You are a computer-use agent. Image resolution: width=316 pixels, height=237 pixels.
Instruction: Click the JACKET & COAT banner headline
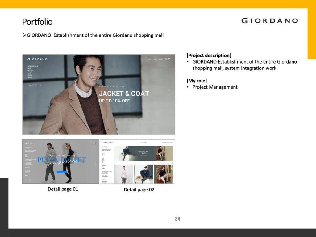124,94
